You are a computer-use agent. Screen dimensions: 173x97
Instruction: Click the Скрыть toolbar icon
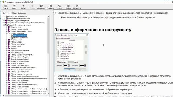tap(5, 6)
